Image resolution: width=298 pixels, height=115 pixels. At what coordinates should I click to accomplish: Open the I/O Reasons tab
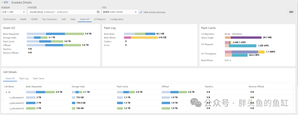click(100, 19)
